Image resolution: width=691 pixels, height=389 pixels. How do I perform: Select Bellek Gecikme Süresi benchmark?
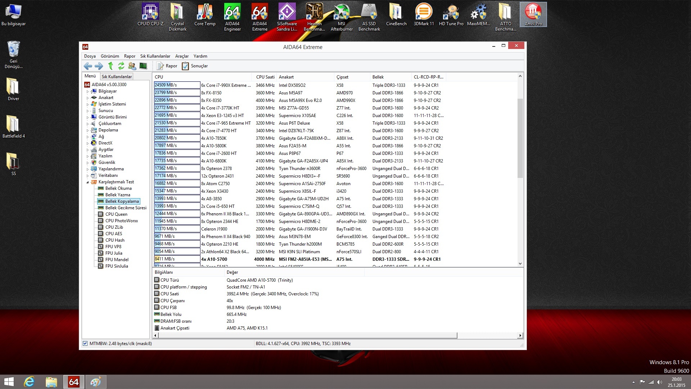[126, 208]
